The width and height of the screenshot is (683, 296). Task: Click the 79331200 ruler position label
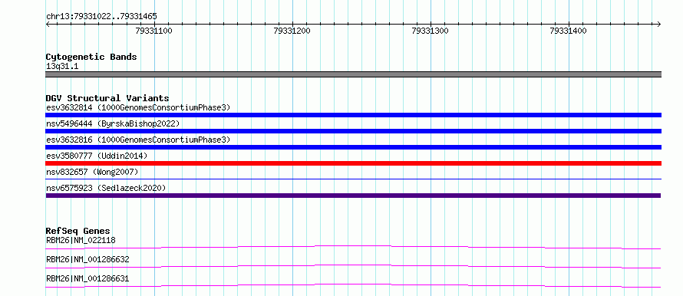tap(292, 31)
